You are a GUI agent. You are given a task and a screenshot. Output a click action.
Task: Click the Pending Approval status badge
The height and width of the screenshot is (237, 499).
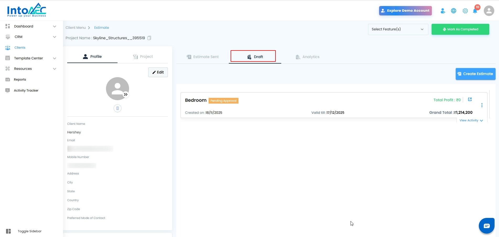[x=224, y=101]
